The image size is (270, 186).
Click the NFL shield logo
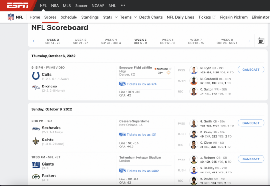[x=11, y=17]
